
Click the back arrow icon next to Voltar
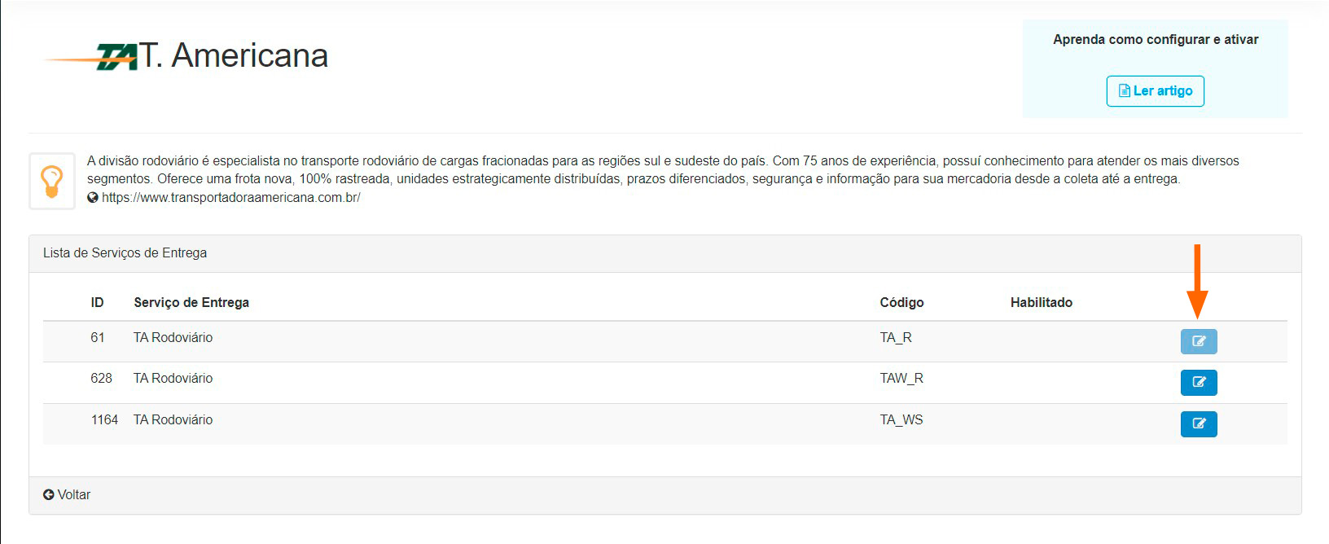(49, 495)
